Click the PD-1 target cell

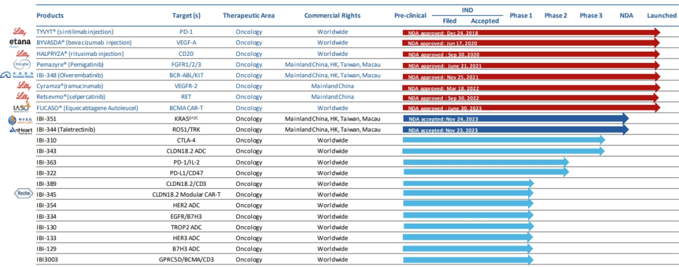coord(186,32)
